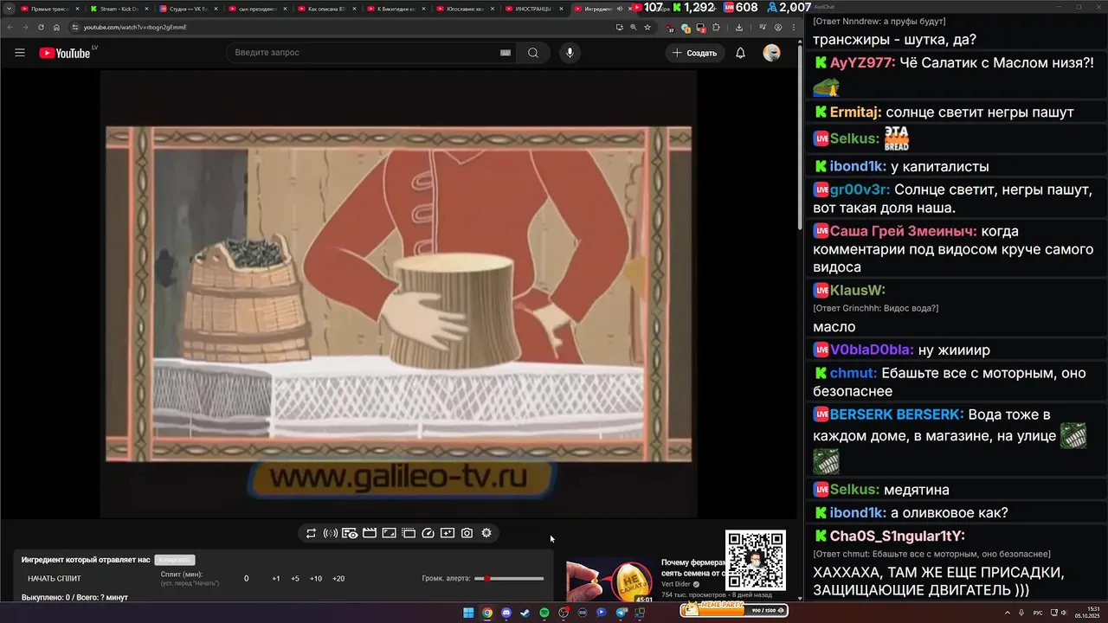Open the account avatar menu
This screenshot has width=1108, height=623.
pos(771,53)
